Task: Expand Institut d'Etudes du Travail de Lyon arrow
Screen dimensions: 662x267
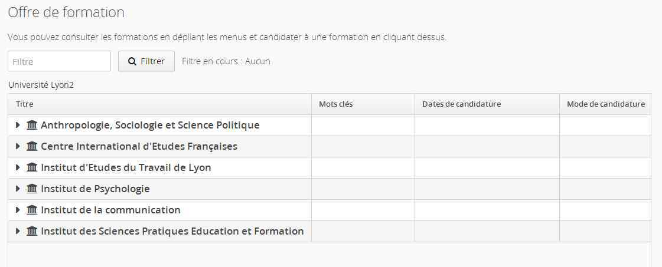Action: coord(18,167)
